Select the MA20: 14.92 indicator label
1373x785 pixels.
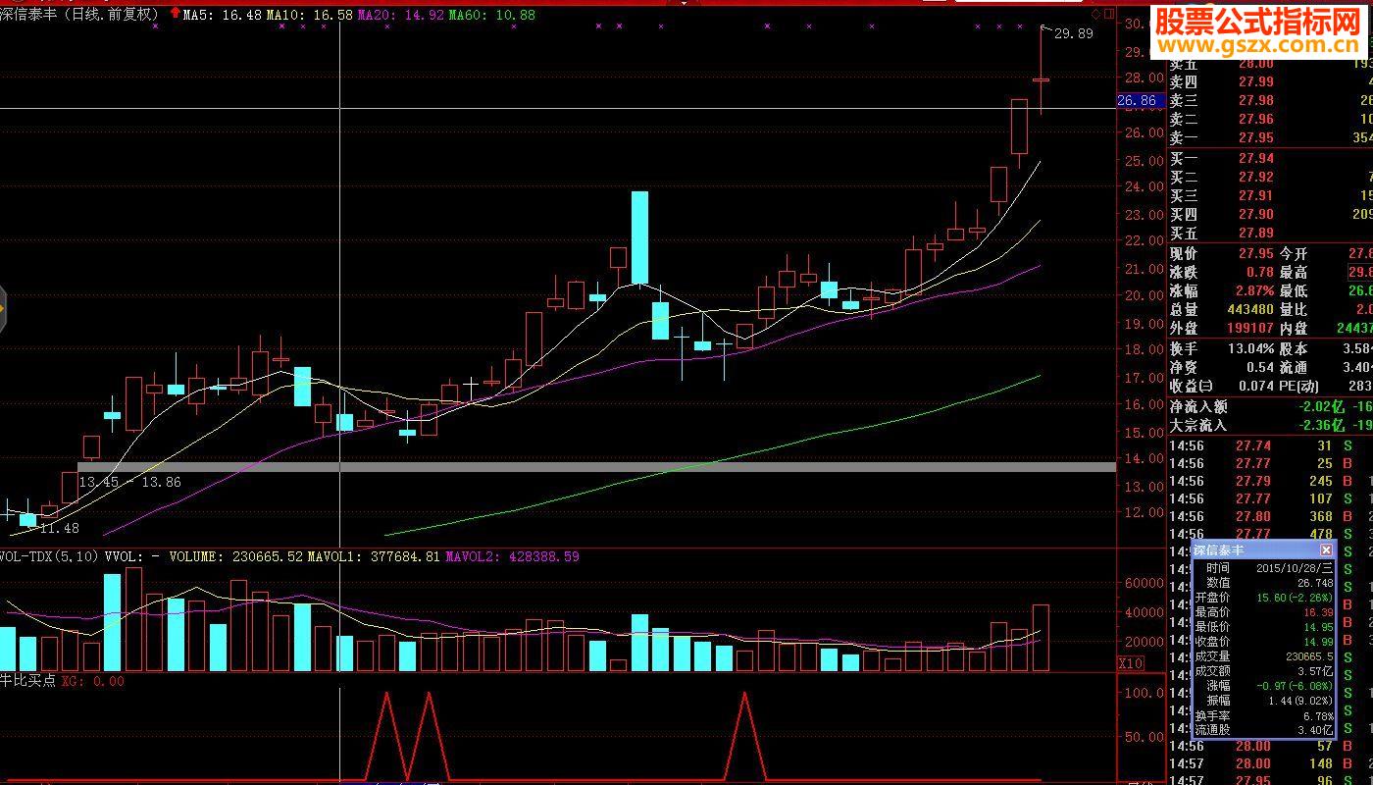(401, 15)
